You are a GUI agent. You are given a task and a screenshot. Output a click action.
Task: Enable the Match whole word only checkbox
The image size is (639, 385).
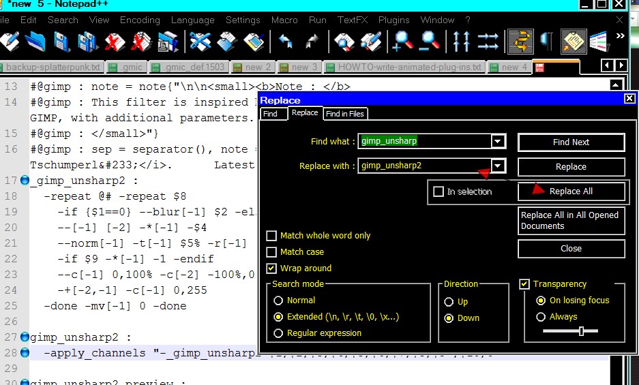click(x=271, y=236)
